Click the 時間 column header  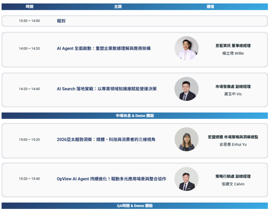coord(30,7)
